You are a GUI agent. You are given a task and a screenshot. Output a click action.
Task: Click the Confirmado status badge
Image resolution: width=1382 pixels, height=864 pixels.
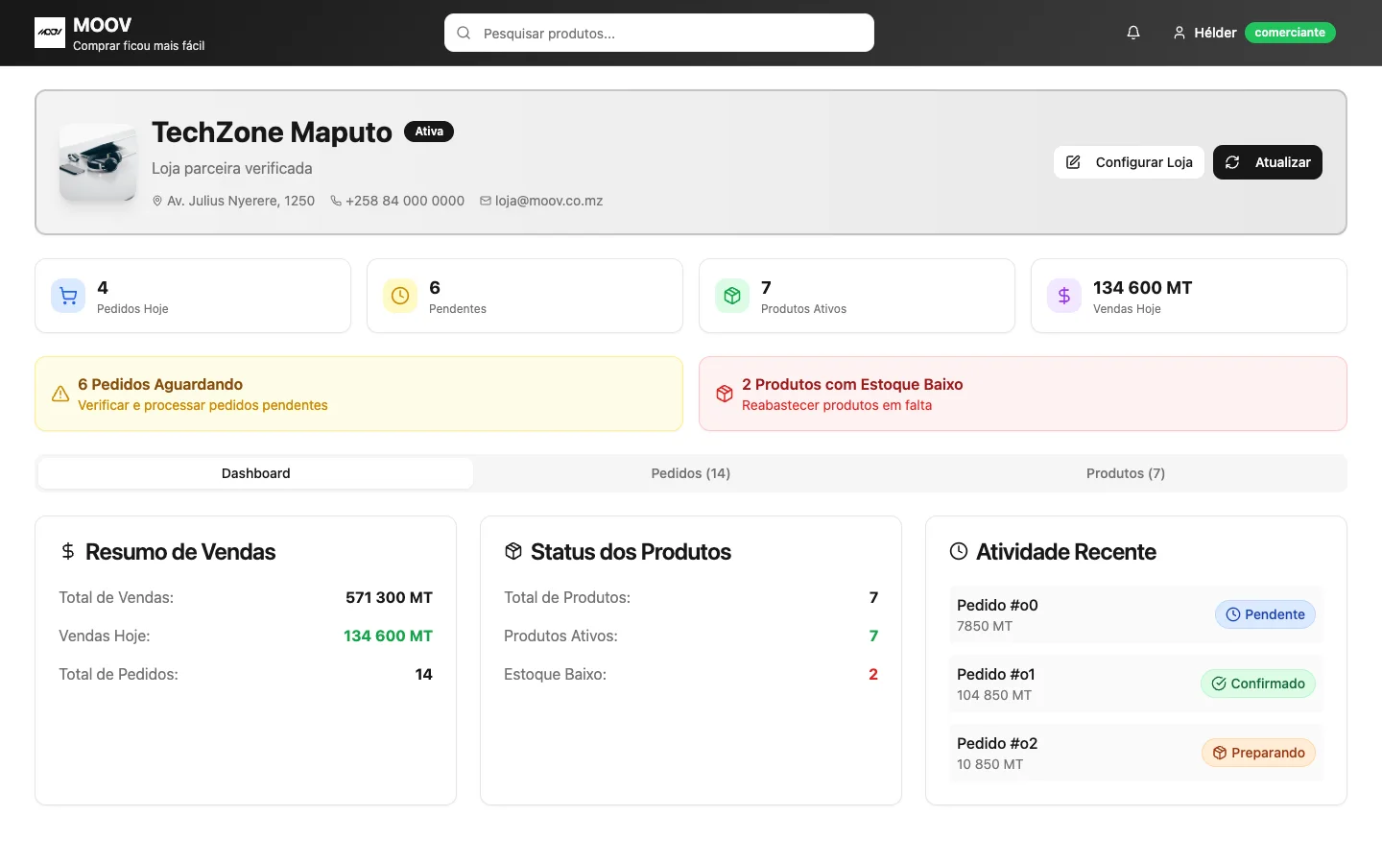coord(1258,684)
